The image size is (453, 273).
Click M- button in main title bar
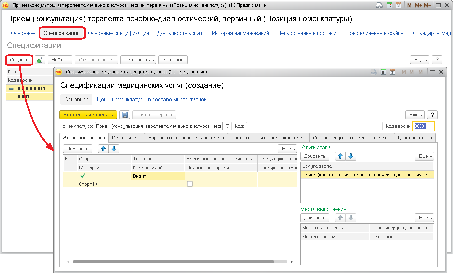click(427, 5)
